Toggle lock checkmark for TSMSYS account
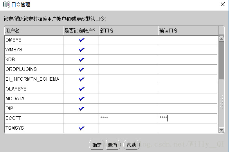The height and width of the screenshot is (152, 229). coord(81,128)
